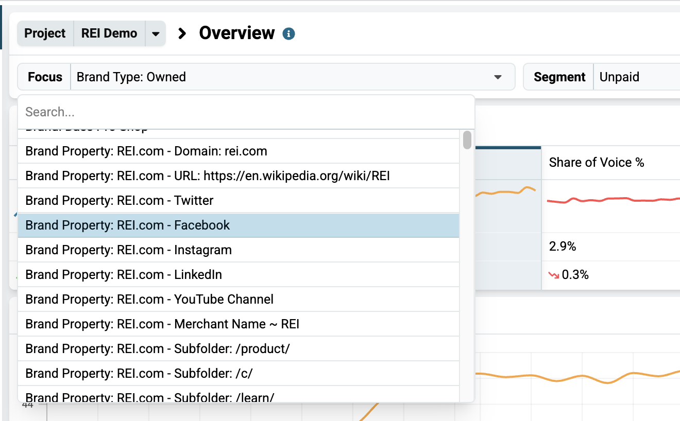
Task: Open the REI Demo project dropdown arrow
Action: 156,34
